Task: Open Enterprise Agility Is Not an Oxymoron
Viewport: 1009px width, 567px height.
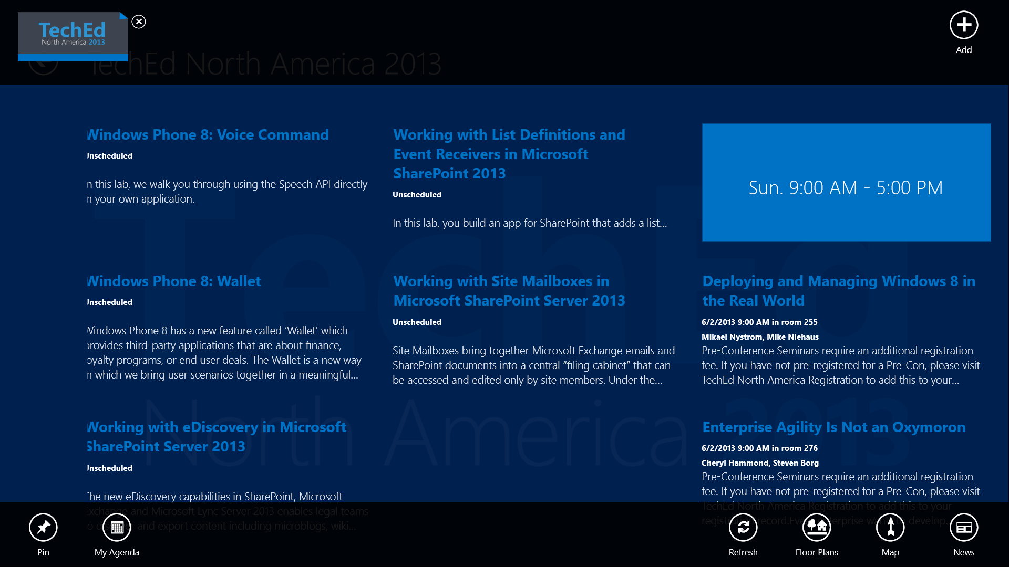Action: [x=833, y=427]
